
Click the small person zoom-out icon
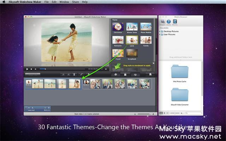point(135,114)
